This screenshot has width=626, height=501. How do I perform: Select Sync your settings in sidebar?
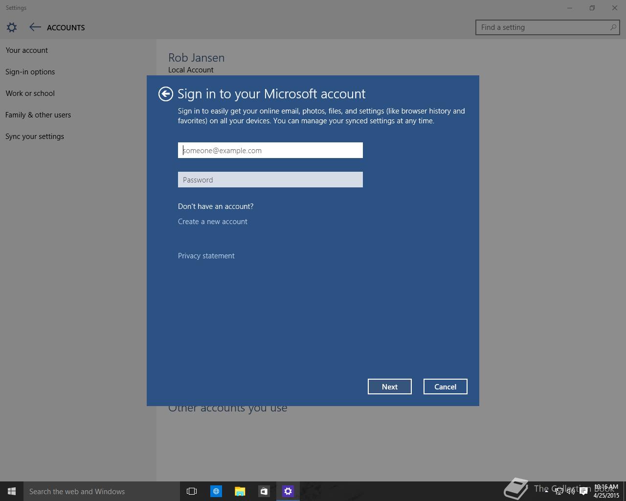[35, 137]
